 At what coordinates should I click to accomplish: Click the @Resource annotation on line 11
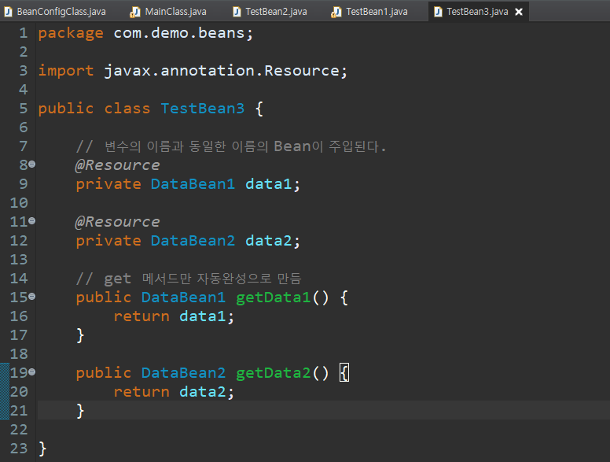point(117,222)
